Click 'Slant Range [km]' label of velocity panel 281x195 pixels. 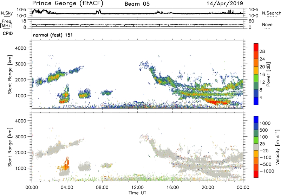point(10,147)
